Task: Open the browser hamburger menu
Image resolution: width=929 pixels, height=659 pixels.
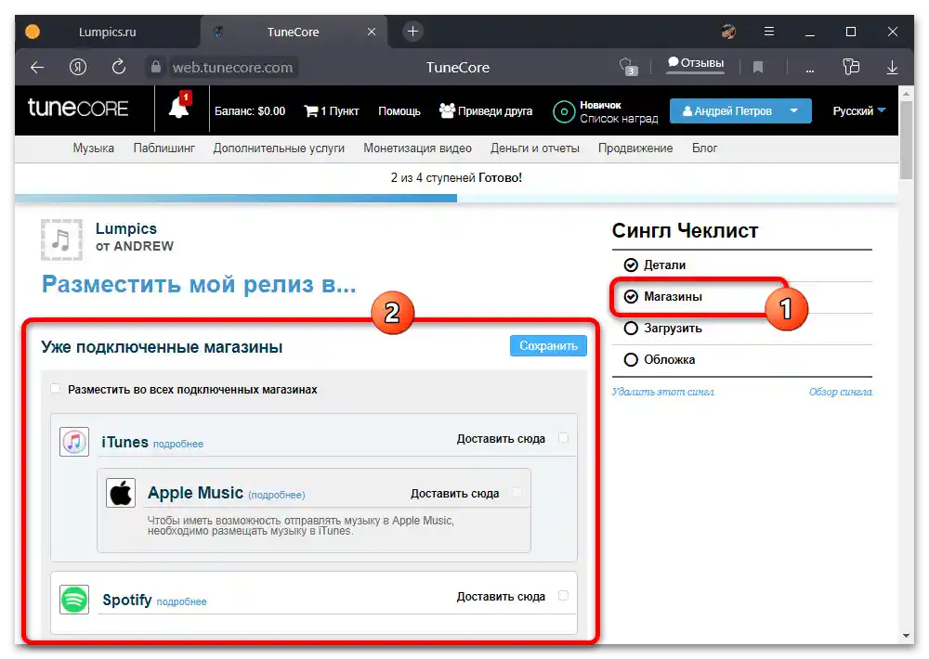Action: coord(769,32)
